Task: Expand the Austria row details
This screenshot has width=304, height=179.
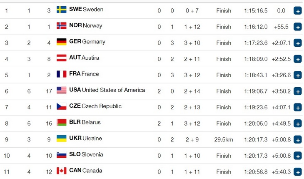Action: [298, 59]
